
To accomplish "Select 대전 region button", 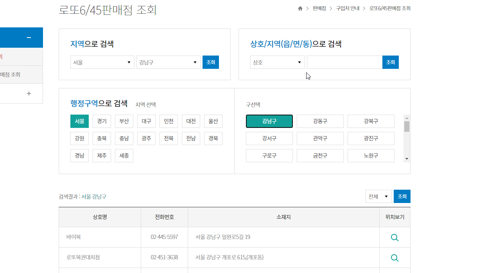I will click(x=191, y=121).
